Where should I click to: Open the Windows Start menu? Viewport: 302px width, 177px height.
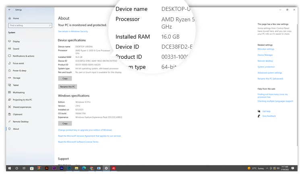click(9, 168)
